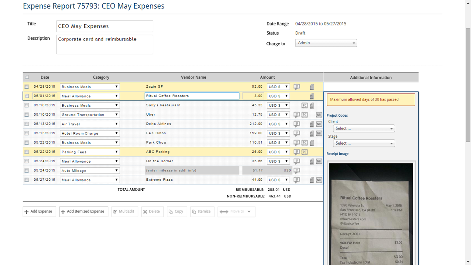Click the Ritual Coffee Roasters receipt image
This screenshot has width=471, height=265.
point(371,213)
